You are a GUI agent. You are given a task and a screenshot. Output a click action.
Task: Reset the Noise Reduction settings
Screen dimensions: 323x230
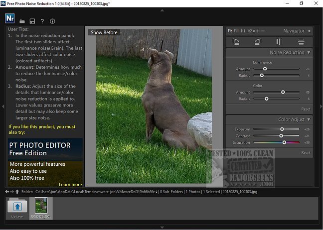306,109
